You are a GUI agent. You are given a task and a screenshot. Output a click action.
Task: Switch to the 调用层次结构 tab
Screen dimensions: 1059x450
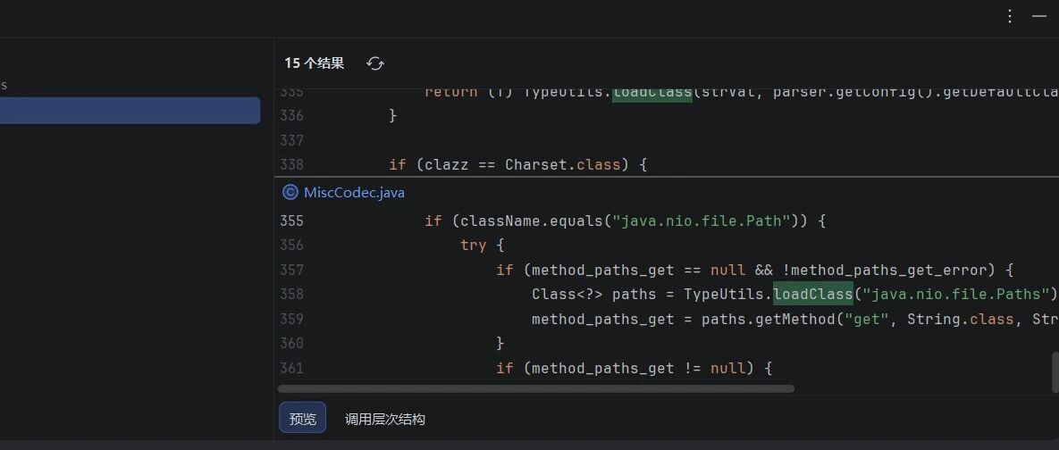[384, 419]
